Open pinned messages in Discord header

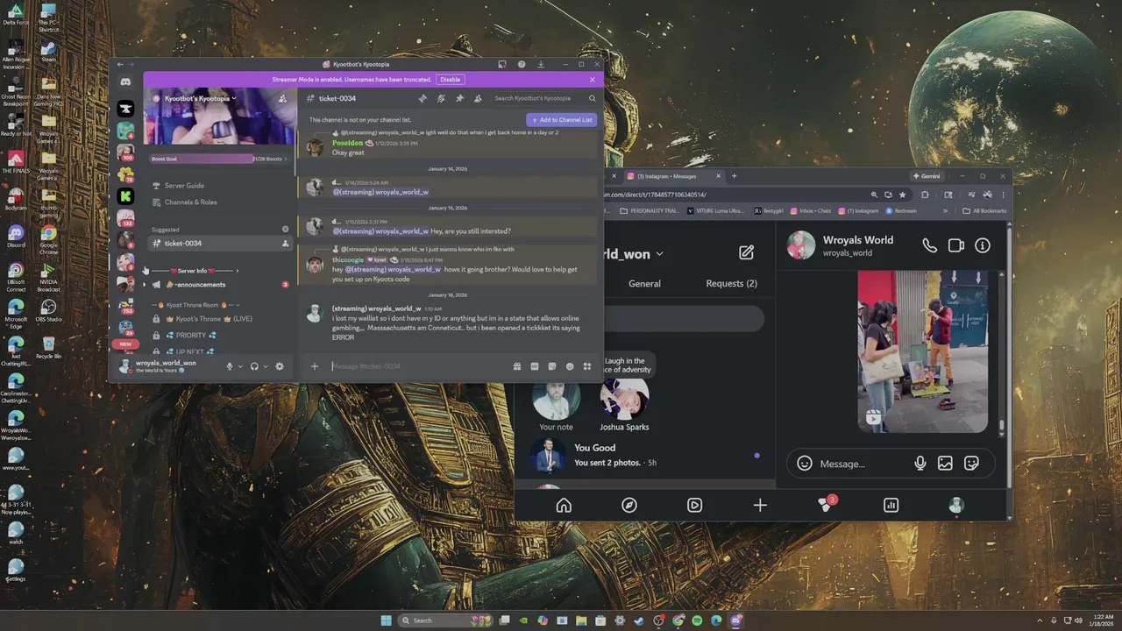[x=459, y=98]
